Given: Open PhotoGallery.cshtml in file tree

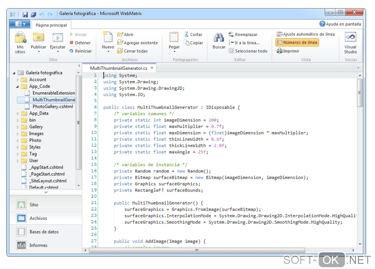Looking at the screenshot, I should click(52, 106).
